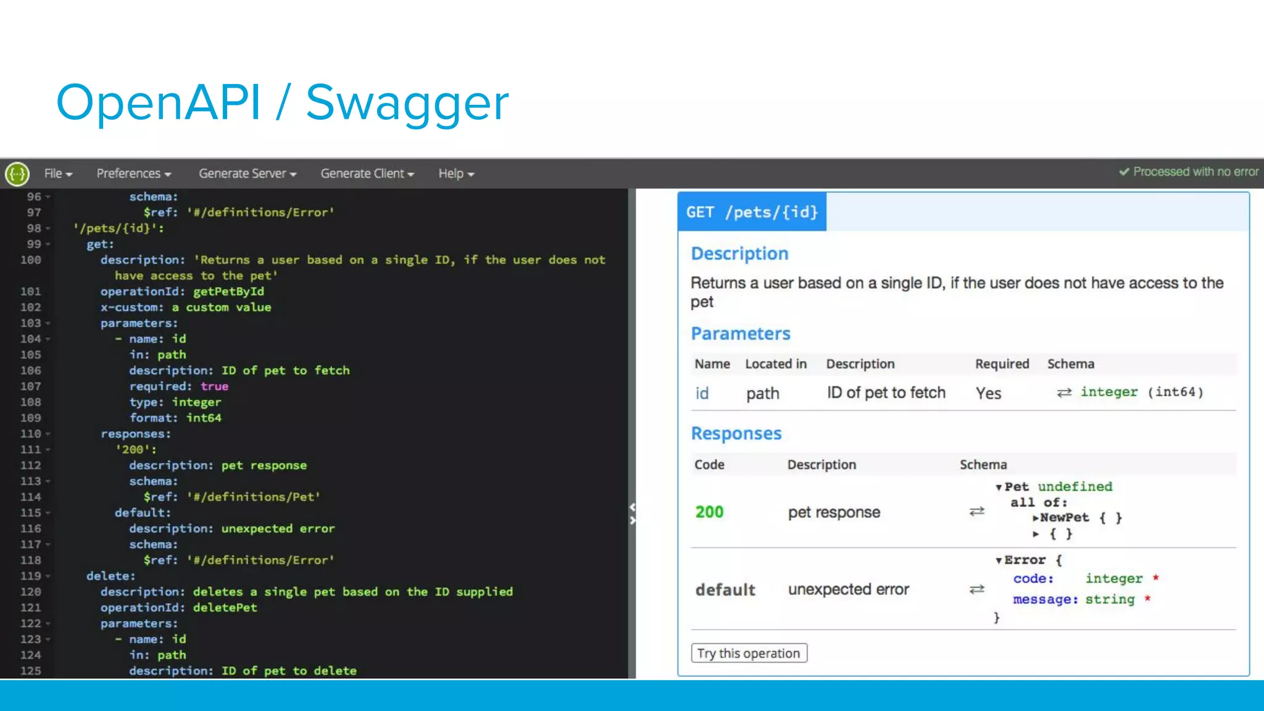The height and width of the screenshot is (711, 1264).
Task: Click the Description heading in preview
Action: 739,254
